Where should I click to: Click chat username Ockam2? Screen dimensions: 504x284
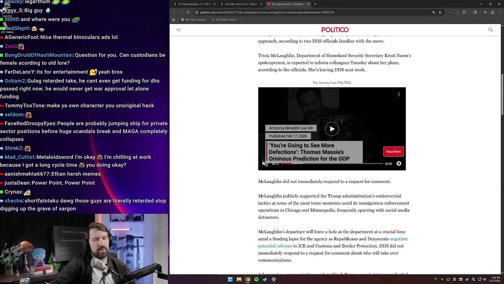point(15,80)
